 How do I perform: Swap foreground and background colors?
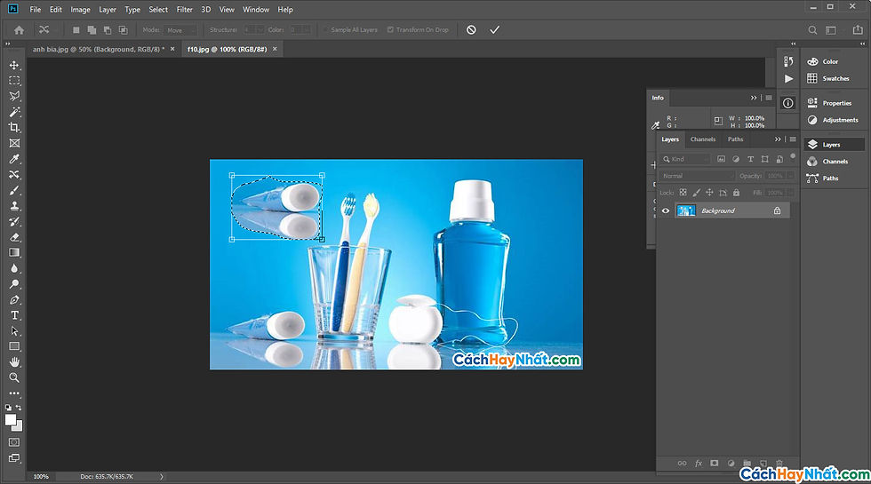pos(19,408)
